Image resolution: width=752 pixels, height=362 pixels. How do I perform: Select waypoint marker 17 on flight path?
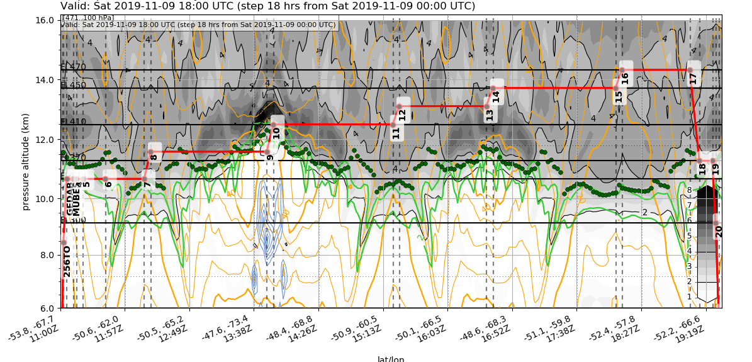690,70
